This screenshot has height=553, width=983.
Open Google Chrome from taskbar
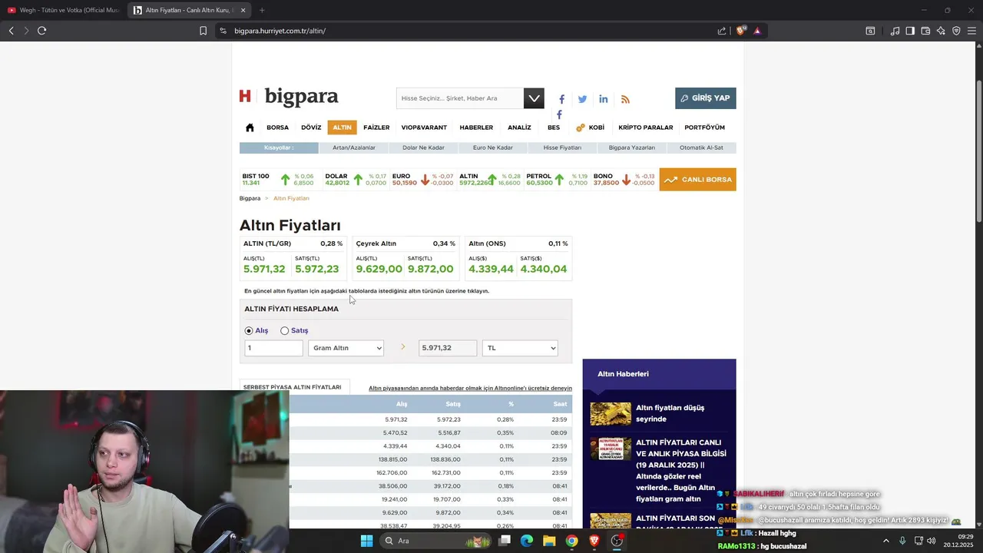pos(571,541)
